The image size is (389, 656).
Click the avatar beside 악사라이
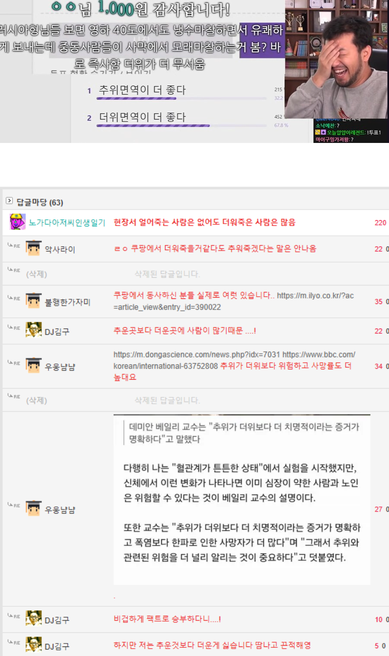point(33,248)
